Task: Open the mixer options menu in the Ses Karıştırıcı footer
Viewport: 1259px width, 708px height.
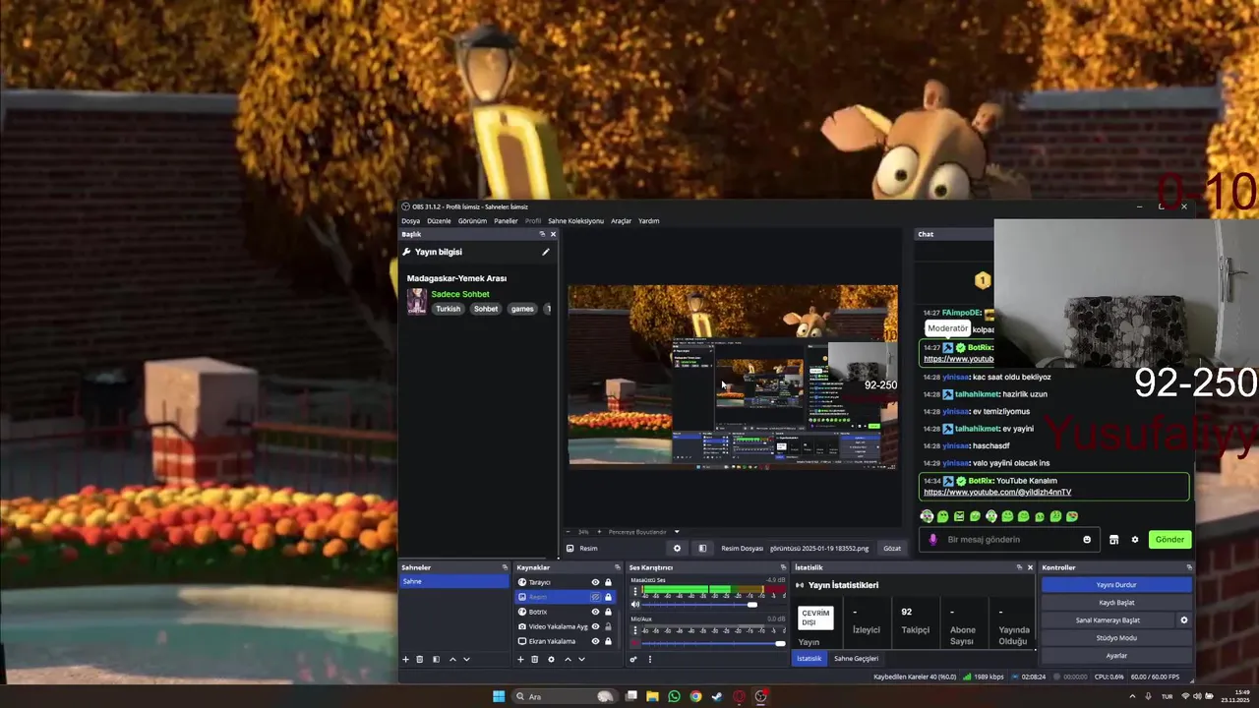Action: tap(649, 659)
